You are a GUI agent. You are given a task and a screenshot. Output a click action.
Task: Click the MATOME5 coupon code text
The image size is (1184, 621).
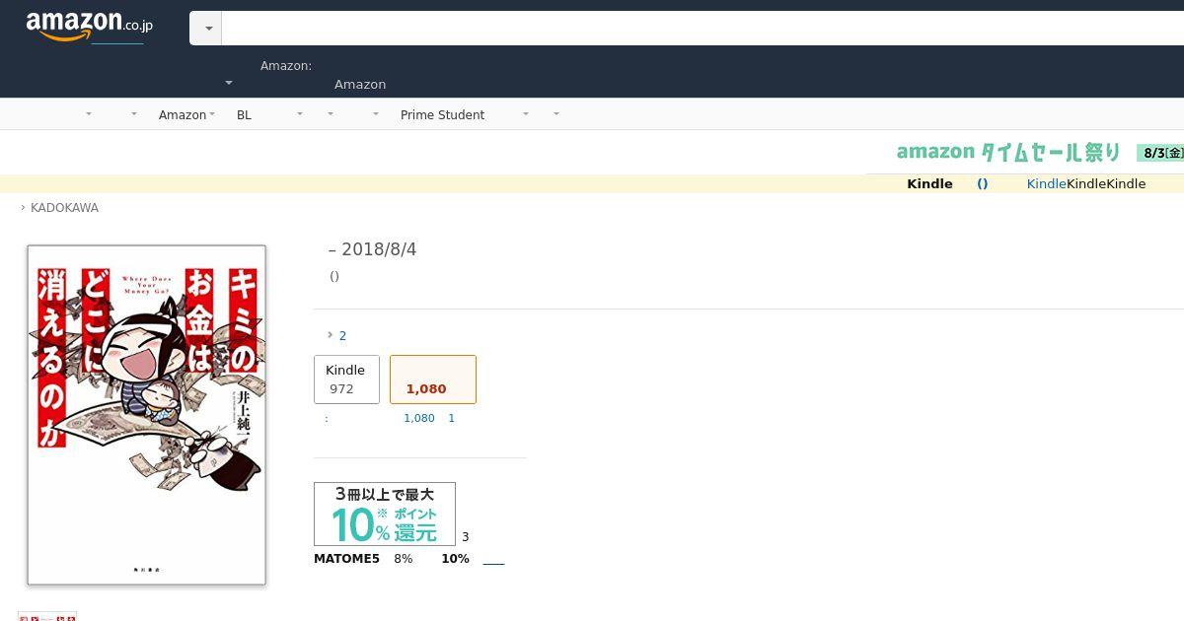pyautogui.click(x=346, y=559)
